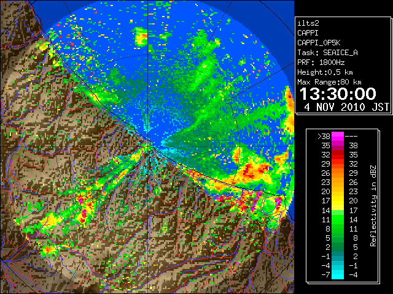
Task: Click the vertical 'Reflectivity in dBZ' label
Action: tap(373, 206)
